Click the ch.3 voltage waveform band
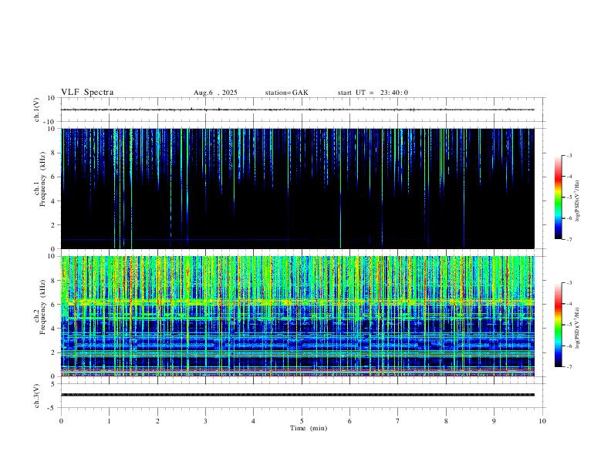 coord(298,395)
